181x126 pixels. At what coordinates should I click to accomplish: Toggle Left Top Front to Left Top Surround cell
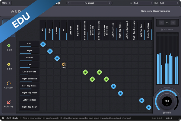[127, 86]
